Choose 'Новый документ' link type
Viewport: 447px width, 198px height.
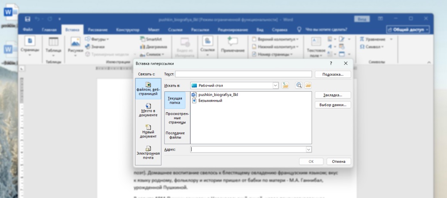pos(148,131)
